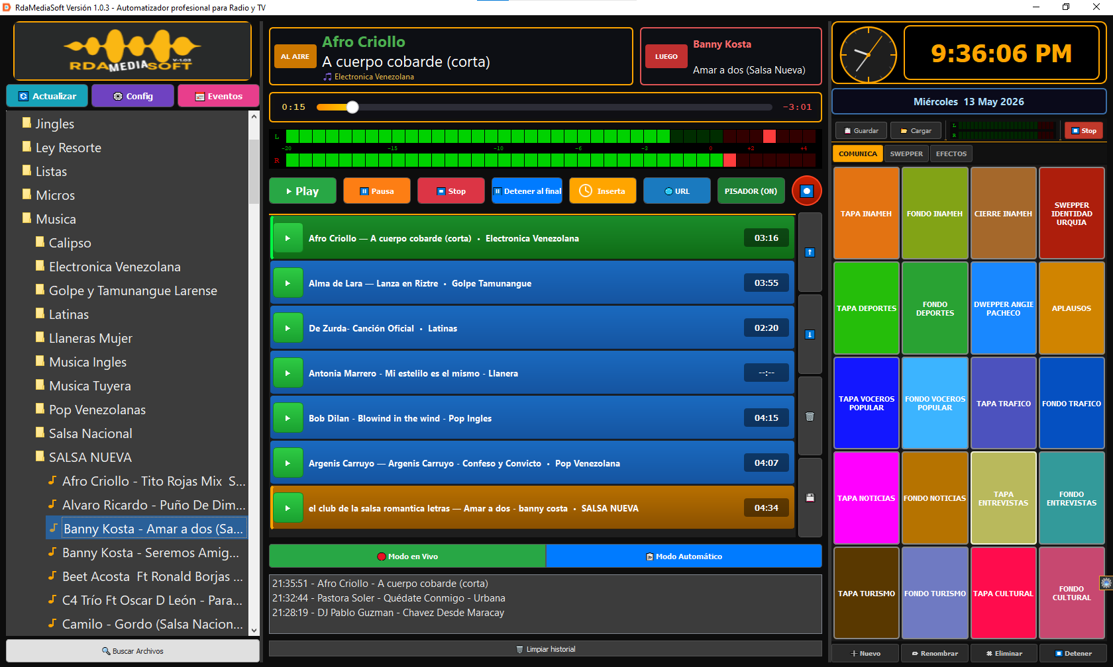This screenshot has width=1113, height=667.
Task: Trigger the TAPA NOTICIAS cart pad
Action: click(x=867, y=498)
